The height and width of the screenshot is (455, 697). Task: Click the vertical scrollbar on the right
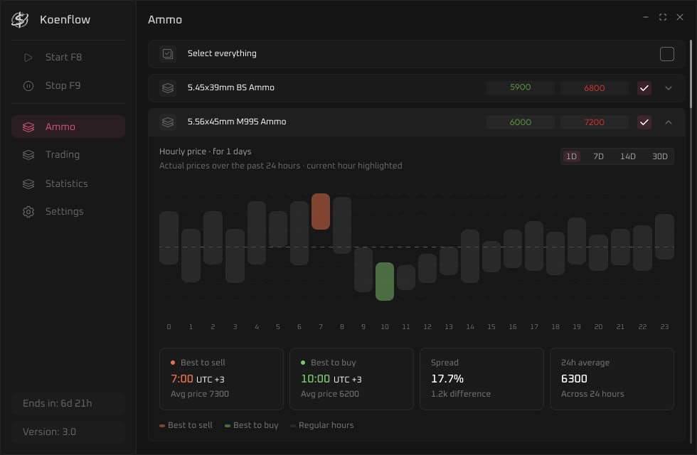click(691, 74)
